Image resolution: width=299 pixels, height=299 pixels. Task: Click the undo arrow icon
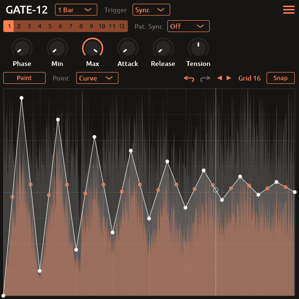point(189,78)
